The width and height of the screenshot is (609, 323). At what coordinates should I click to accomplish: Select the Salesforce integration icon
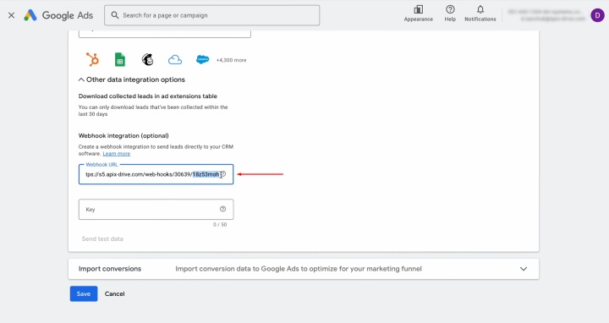[202, 59]
